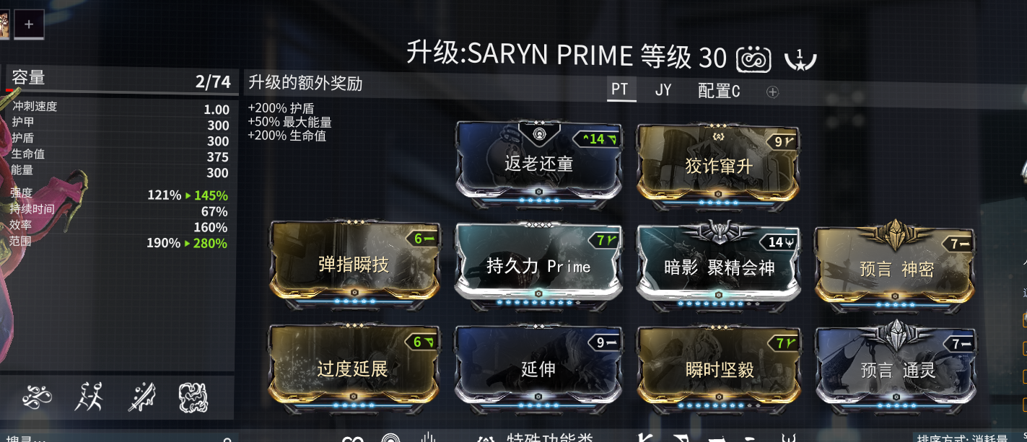The height and width of the screenshot is (442, 1027).
Task: Add a new config with the circled plus
Action: (x=772, y=92)
